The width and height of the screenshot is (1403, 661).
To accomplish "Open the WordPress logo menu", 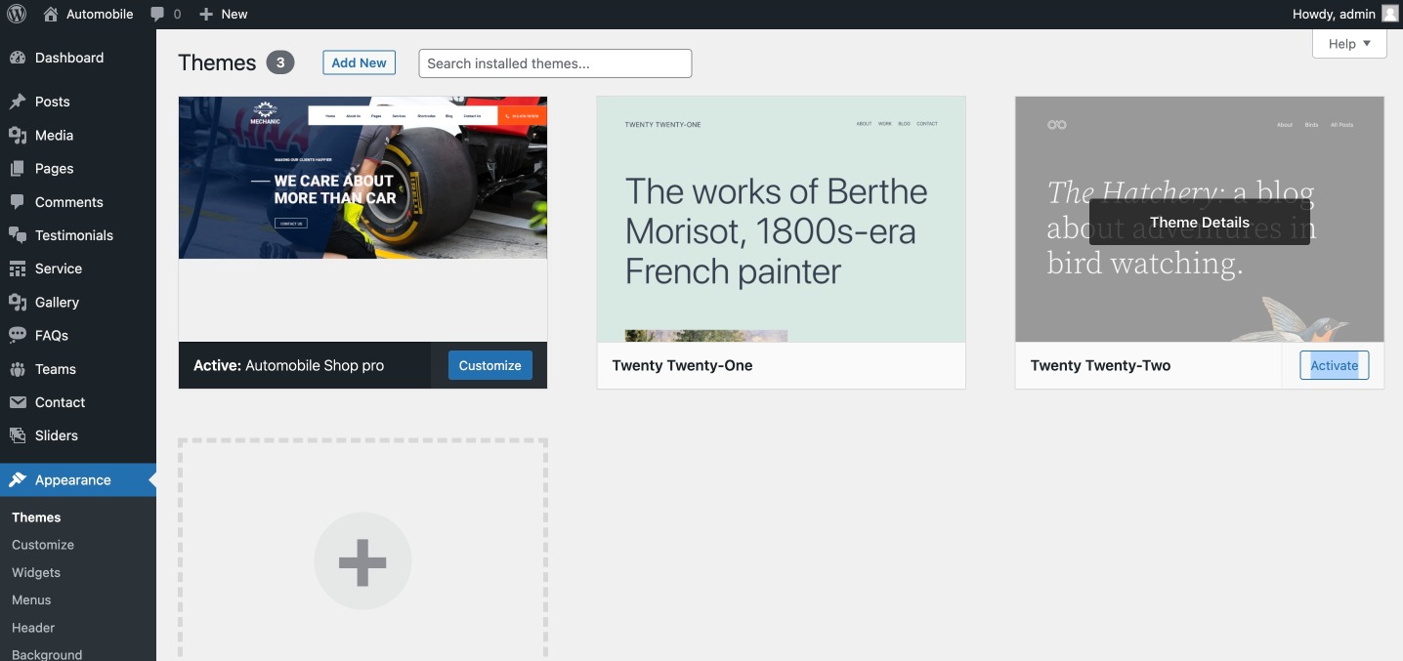I will (17, 14).
